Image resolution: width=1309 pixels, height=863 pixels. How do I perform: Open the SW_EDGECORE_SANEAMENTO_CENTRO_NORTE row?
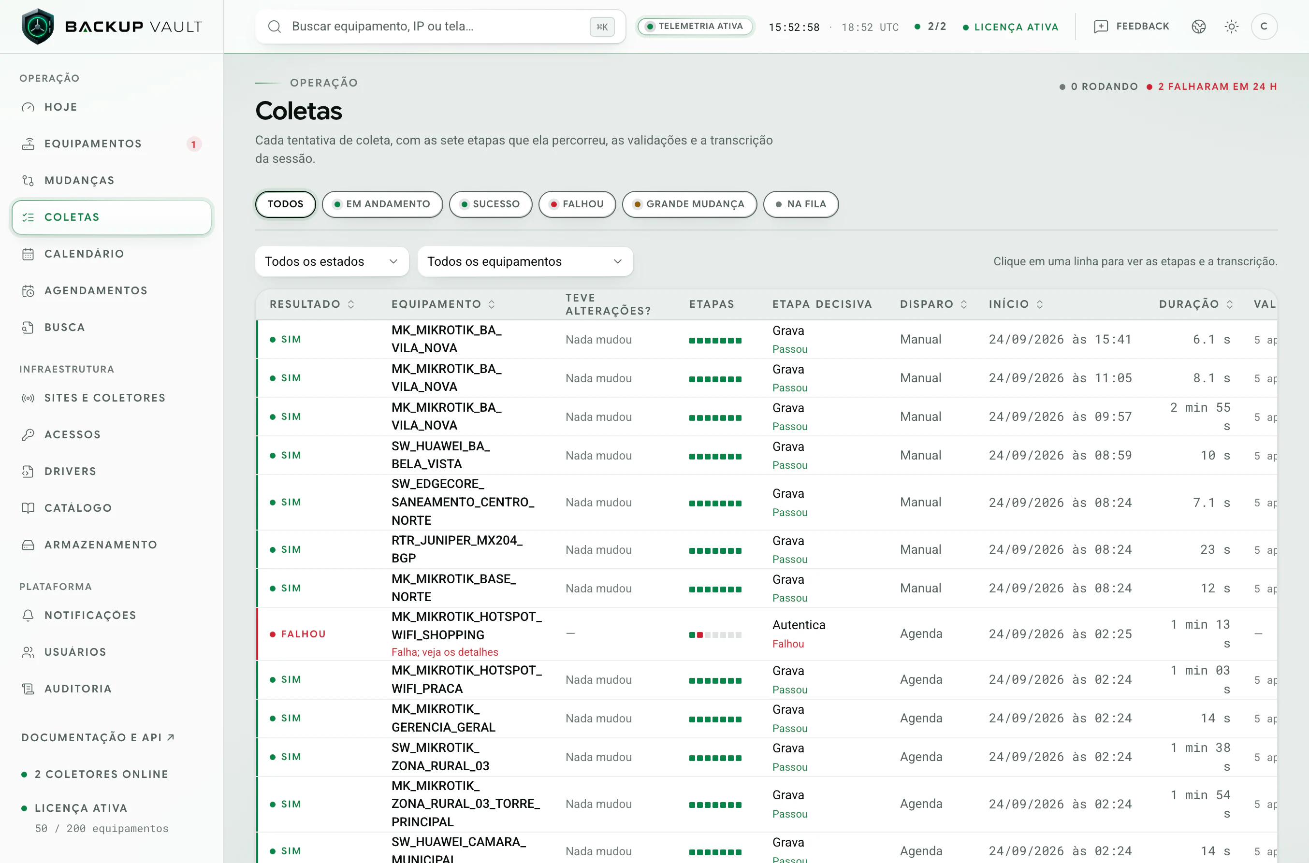766,503
